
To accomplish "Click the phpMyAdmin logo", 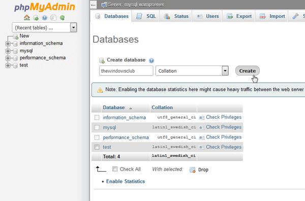I will click(x=45, y=7).
